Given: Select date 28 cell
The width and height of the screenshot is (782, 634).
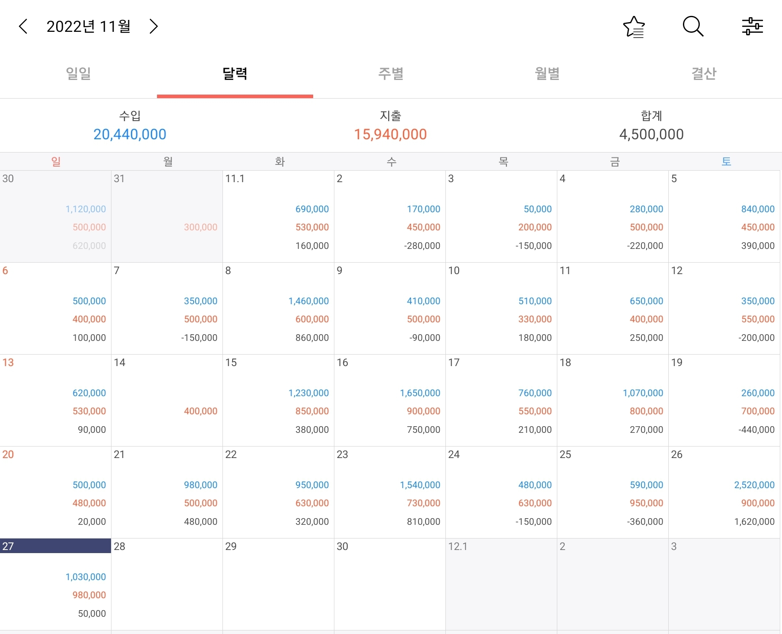Looking at the screenshot, I should coord(167,584).
